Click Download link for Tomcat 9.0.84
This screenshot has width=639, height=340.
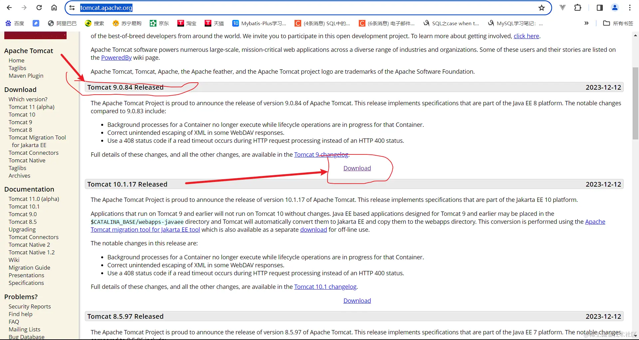coord(357,168)
